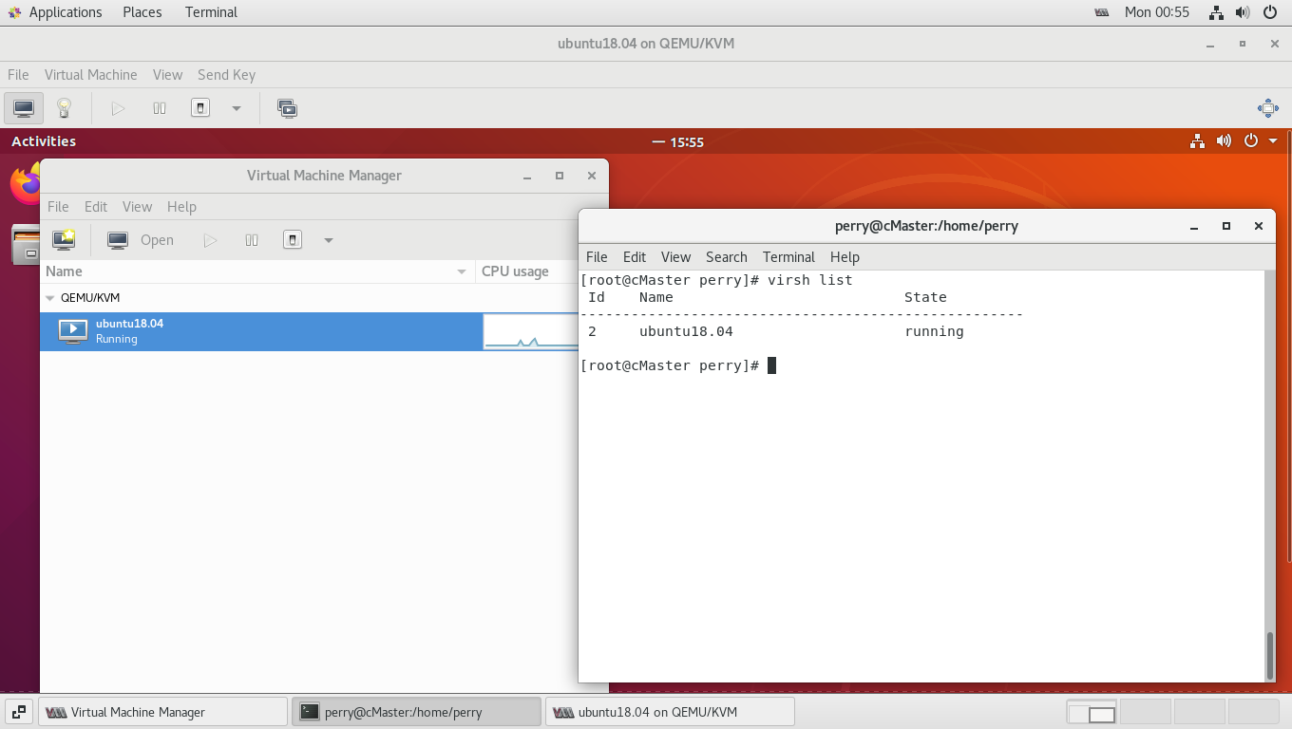Show virtual machine details via the lightbulb icon
This screenshot has height=729, width=1292.
point(63,108)
